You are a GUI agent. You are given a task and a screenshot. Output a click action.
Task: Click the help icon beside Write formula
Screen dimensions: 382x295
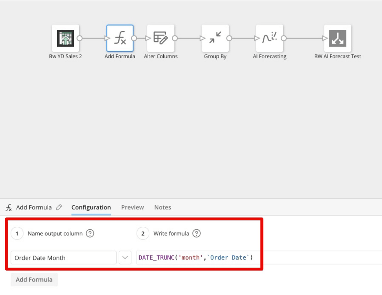point(196,233)
